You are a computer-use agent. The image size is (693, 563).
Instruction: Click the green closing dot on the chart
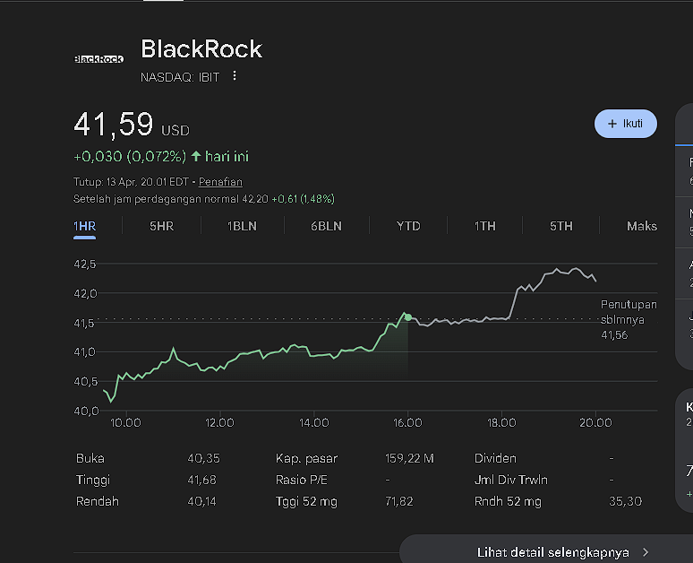pos(408,317)
